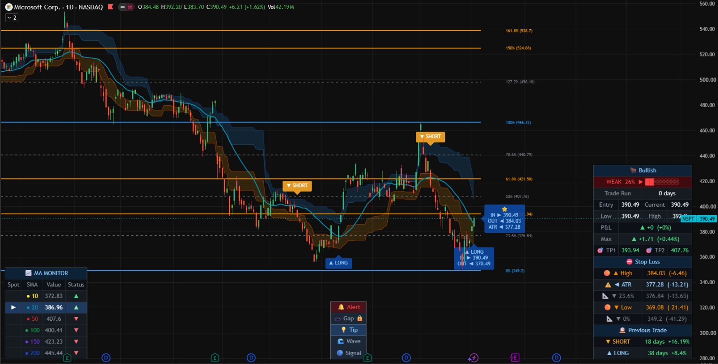Click the rightmost D dividend marker
The image size is (718, 364).
(x=557, y=358)
